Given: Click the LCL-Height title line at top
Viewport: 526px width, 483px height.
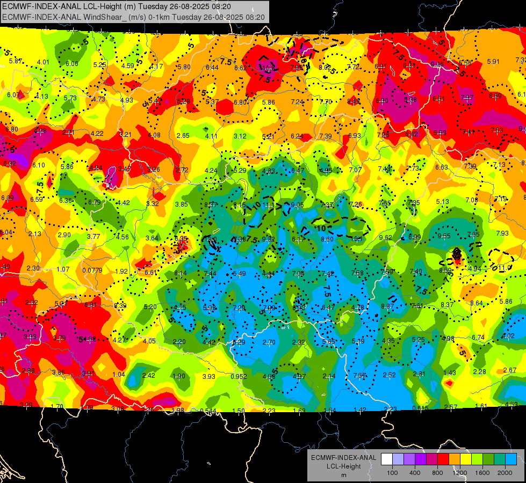Looking at the screenshot, I should [x=117, y=6].
